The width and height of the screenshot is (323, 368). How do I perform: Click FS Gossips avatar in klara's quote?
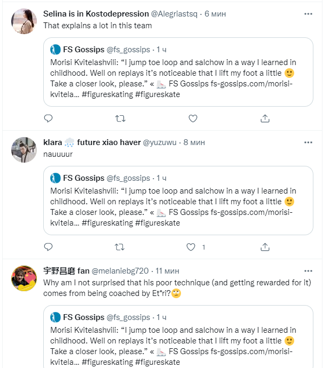[x=55, y=178]
